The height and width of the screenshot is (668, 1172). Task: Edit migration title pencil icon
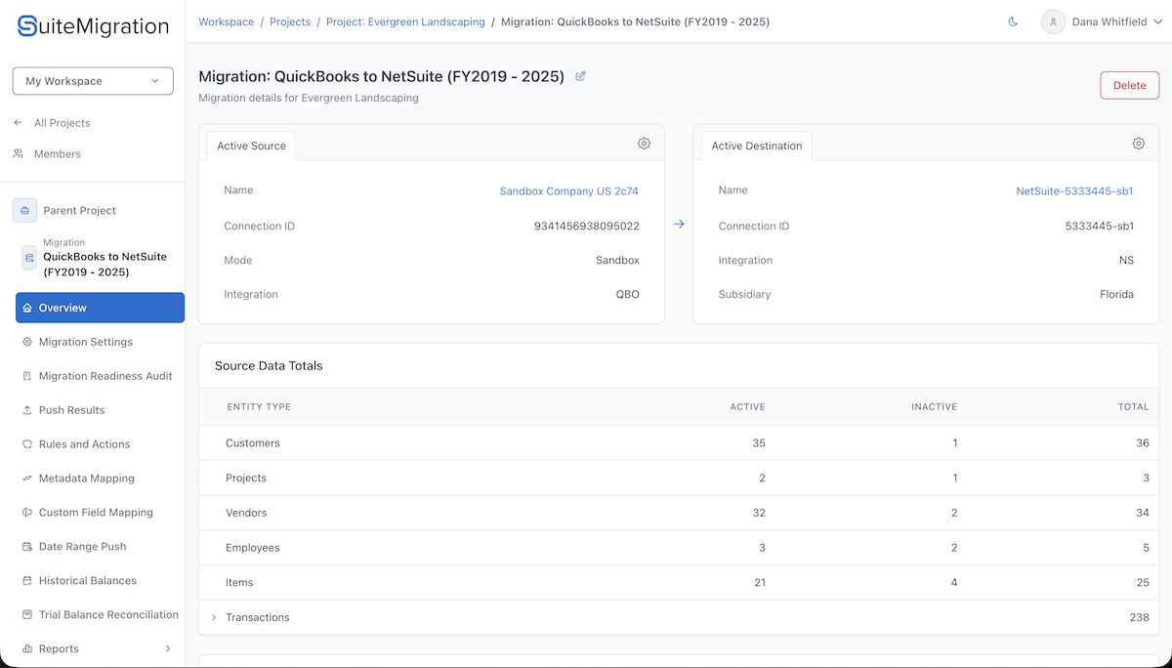[x=581, y=76]
